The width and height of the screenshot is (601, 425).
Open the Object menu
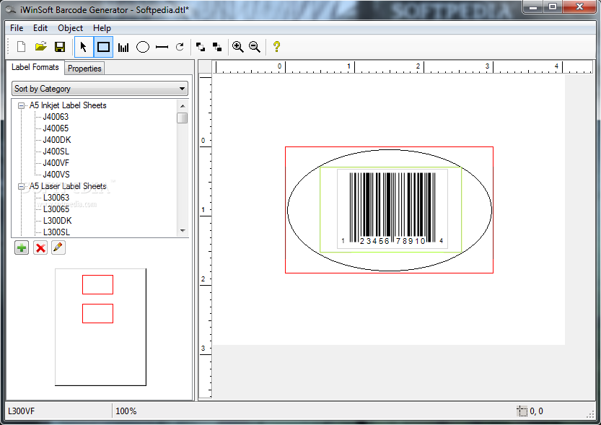point(70,28)
